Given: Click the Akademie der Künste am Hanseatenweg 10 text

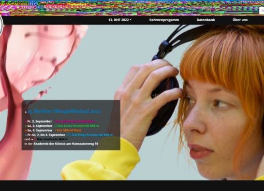Looking at the screenshot, I should (66, 144).
